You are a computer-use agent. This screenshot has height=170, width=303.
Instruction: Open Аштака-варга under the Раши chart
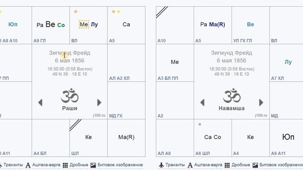(x=46, y=165)
